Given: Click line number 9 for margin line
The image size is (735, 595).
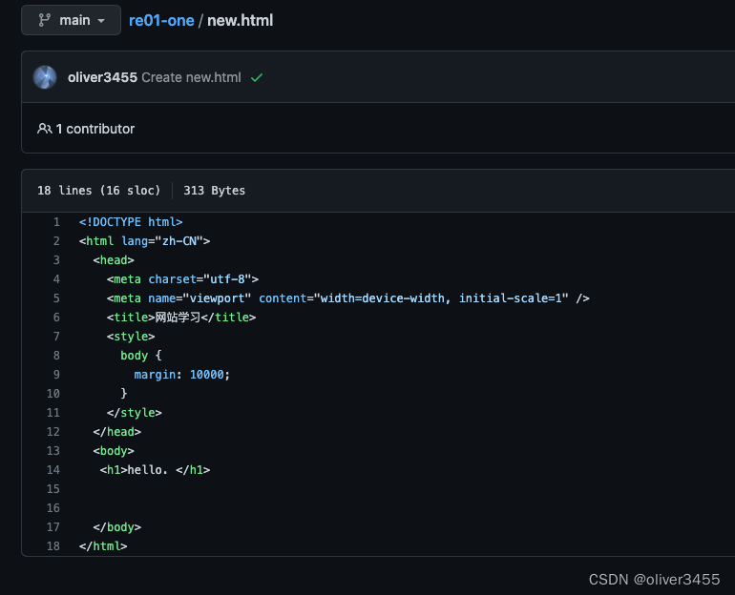Looking at the screenshot, I should pyautogui.click(x=56, y=375).
